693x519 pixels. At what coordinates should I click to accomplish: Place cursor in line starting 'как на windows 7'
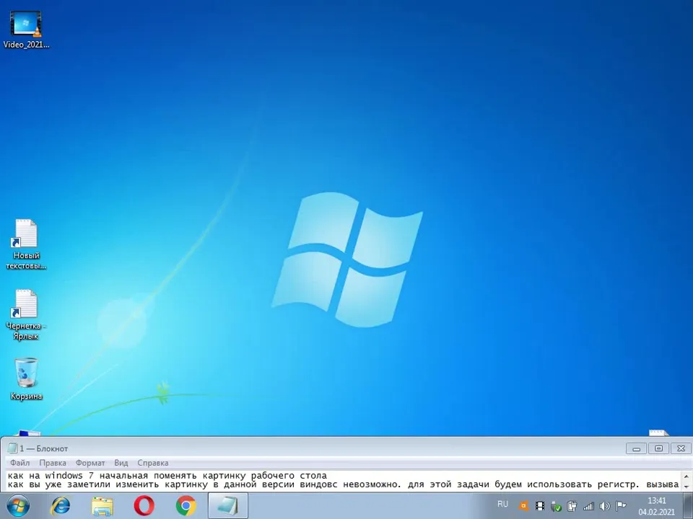click(167, 475)
